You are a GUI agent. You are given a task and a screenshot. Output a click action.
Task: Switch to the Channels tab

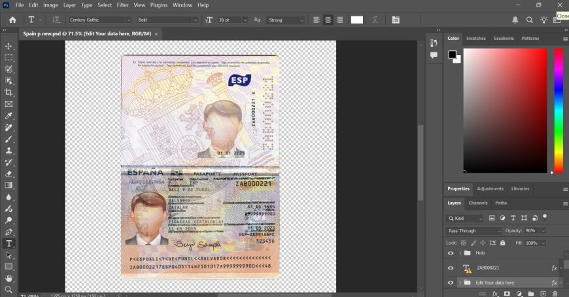coord(478,203)
